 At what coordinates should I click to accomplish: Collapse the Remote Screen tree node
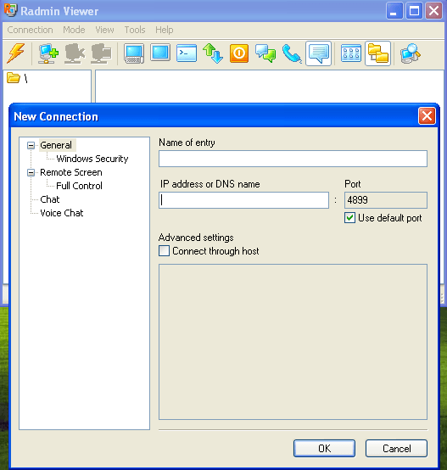[31, 173]
